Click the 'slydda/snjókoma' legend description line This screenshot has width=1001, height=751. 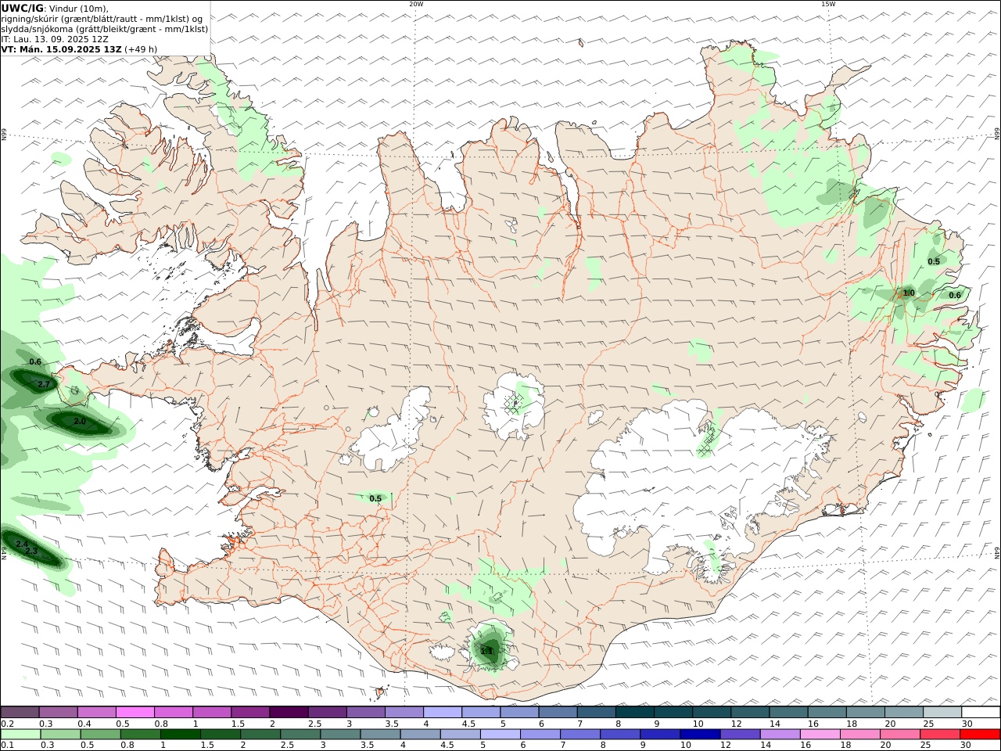(x=105, y=29)
